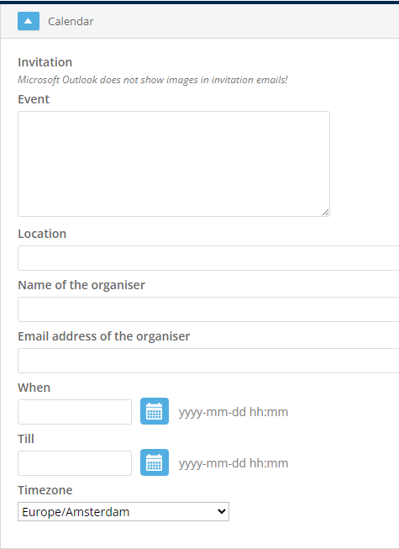Focus the Email address of the organiser field

[x=208, y=361]
